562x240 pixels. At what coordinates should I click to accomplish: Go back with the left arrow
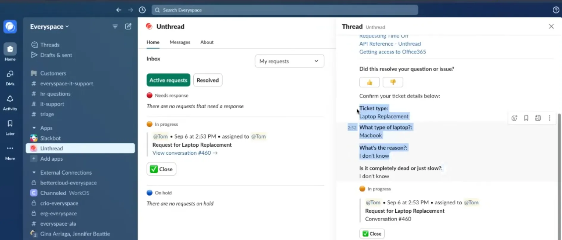coord(119,10)
